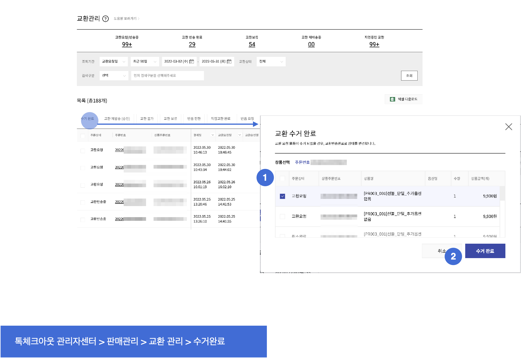Click the help question mark icon
Image resolution: width=521 pixels, height=358 pixels.
(106, 19)
